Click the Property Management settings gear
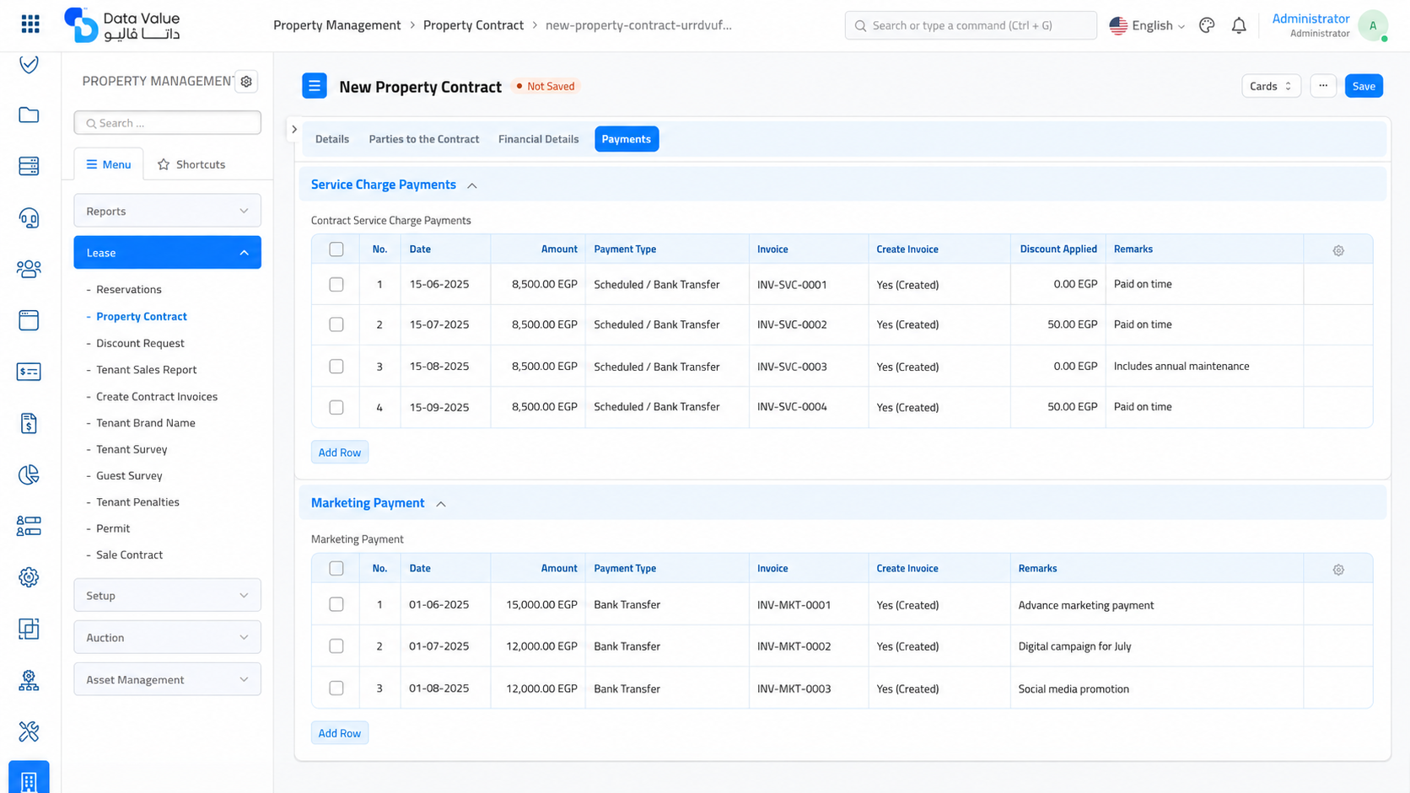 [246, 82]
